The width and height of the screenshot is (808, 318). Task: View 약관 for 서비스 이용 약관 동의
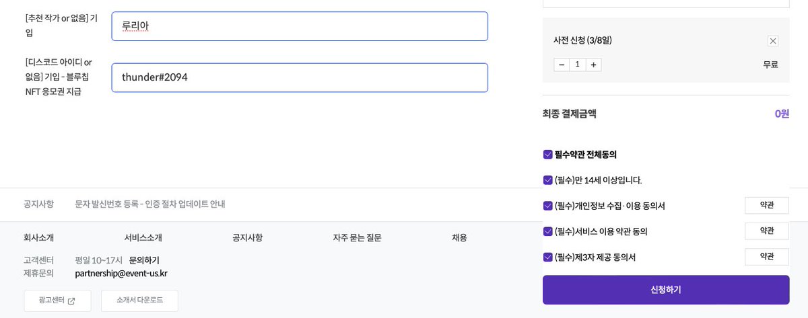pos(766,231)
